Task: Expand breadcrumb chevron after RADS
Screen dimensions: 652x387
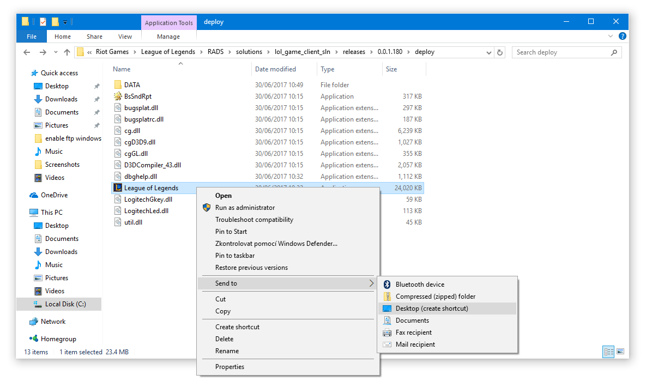Action: (x=230, y=52)
